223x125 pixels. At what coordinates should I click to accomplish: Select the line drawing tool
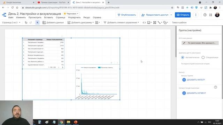click(160, 23)
